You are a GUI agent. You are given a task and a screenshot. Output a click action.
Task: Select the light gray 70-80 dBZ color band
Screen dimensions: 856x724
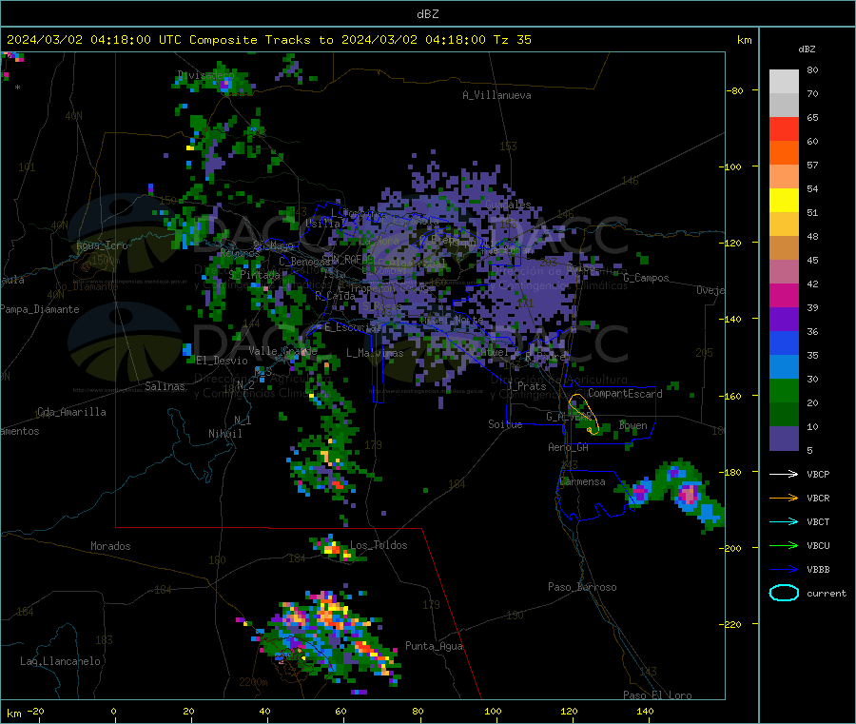point(784,82)
